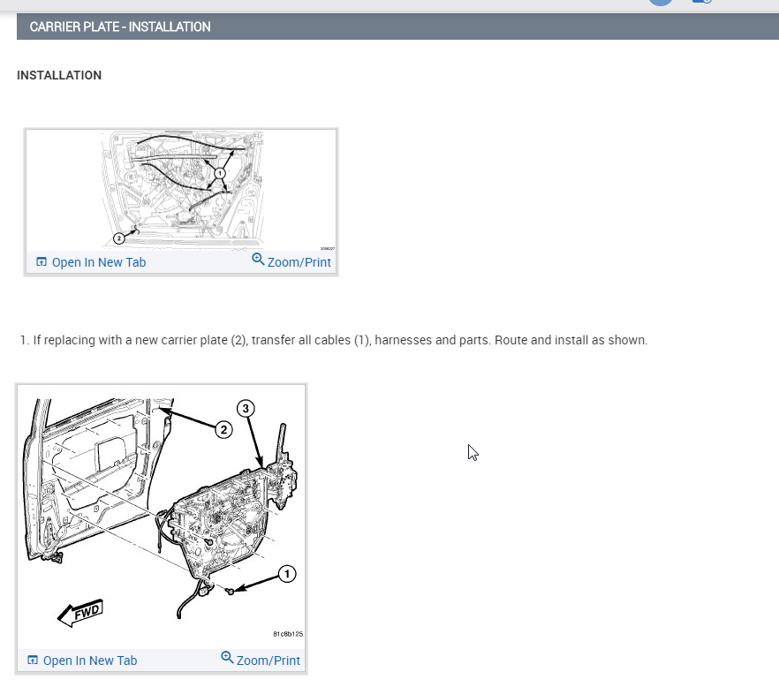779x687 pixels.
Task: Click the FWD arrow in door diagram
Action: click(80, 613)
